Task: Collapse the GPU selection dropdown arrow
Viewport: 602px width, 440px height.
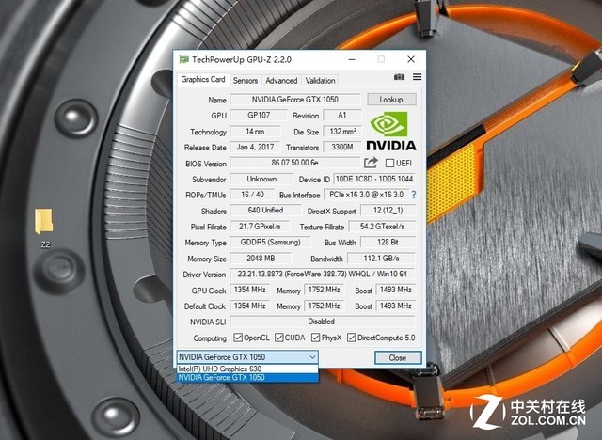Action: (312, 357)
